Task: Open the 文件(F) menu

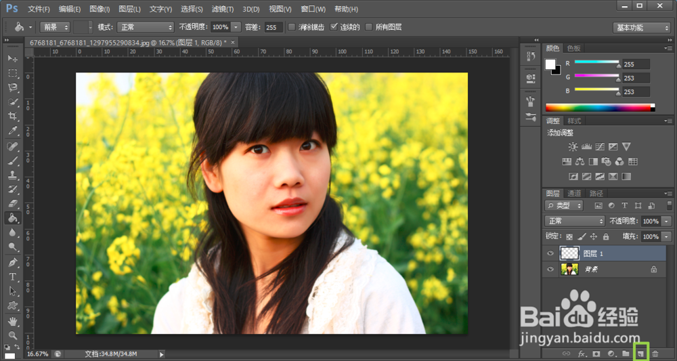Action: pos(39,9)
